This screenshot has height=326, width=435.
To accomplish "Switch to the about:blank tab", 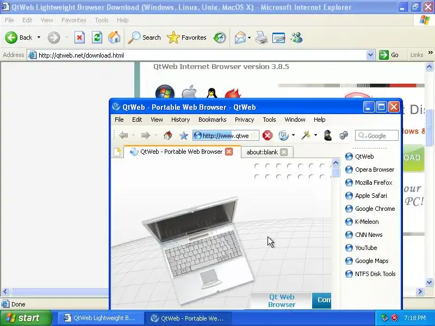I will (262, 152).
